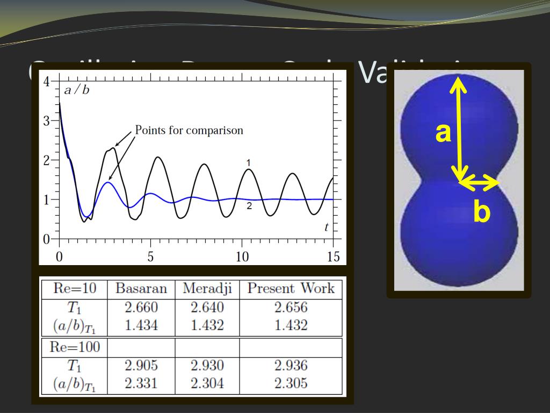Click the value 2.936 in the table
The height and width of the screenshot is (413, 550).
pyautogui.click(x=291, y=366)
